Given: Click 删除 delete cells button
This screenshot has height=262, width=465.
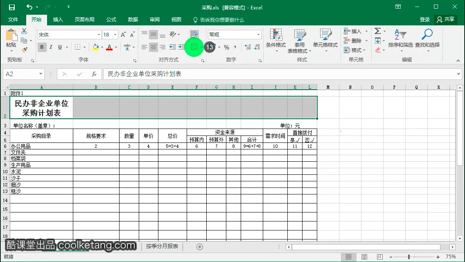Looking at the screenshot, I should coord(352,41).
